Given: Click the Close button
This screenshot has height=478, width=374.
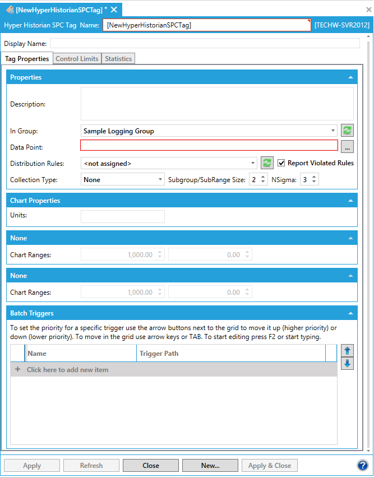Looking at the screenshot, I should (150, 466).
